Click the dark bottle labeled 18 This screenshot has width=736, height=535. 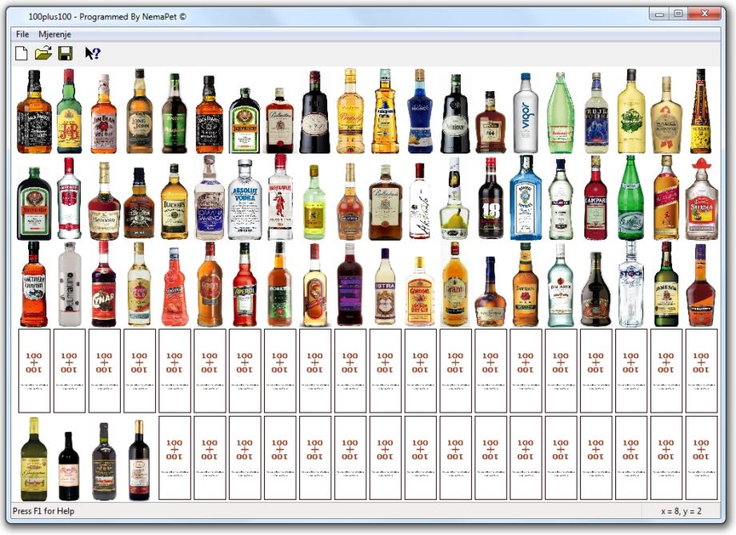tap(490, 198)
